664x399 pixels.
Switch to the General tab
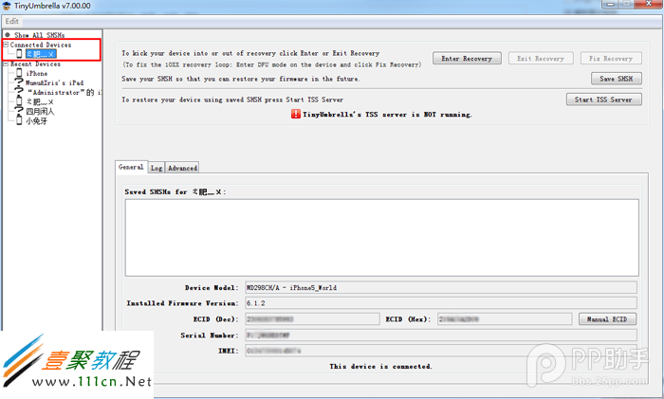click(131, 167)
